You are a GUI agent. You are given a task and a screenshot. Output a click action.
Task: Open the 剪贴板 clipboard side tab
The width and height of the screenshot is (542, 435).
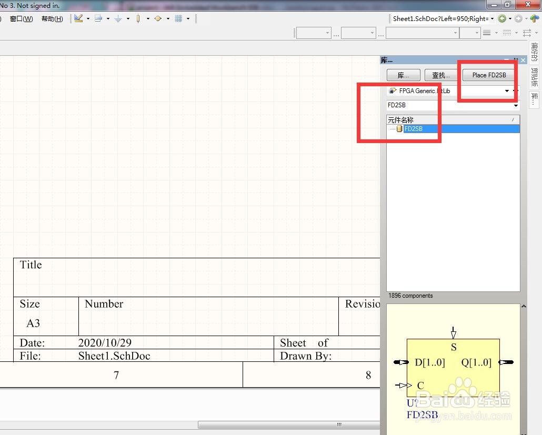(535, 77)
